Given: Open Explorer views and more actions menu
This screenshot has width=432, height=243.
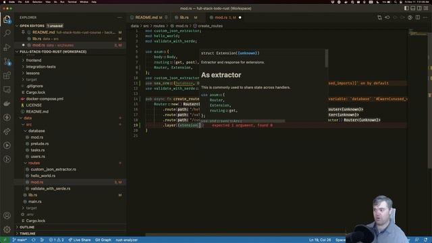Looking at the screenshot, I should coord(119,18).
